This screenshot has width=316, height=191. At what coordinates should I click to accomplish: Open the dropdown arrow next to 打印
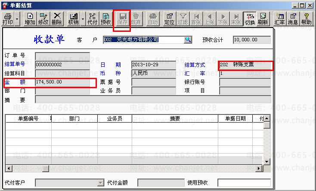coord(17,19)
